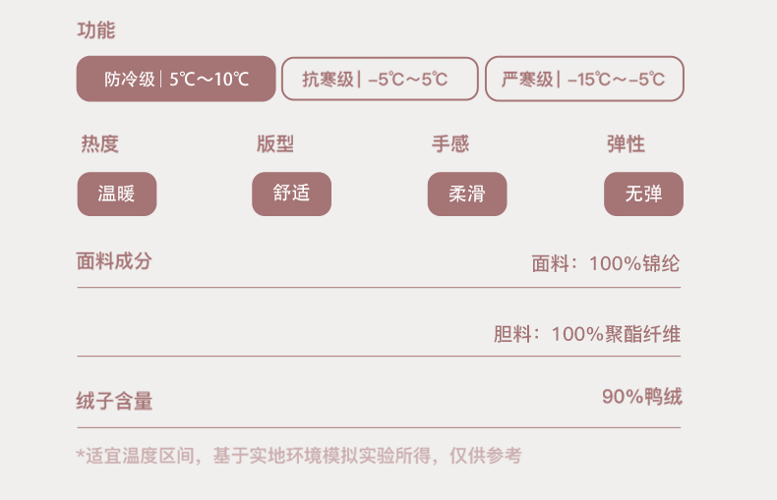Click the 手感 label
This screenshot has height=500, width=777.
point(450,144)
